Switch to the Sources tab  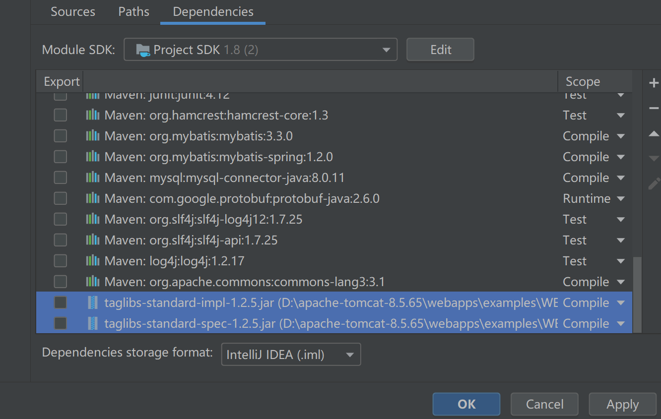72,11
